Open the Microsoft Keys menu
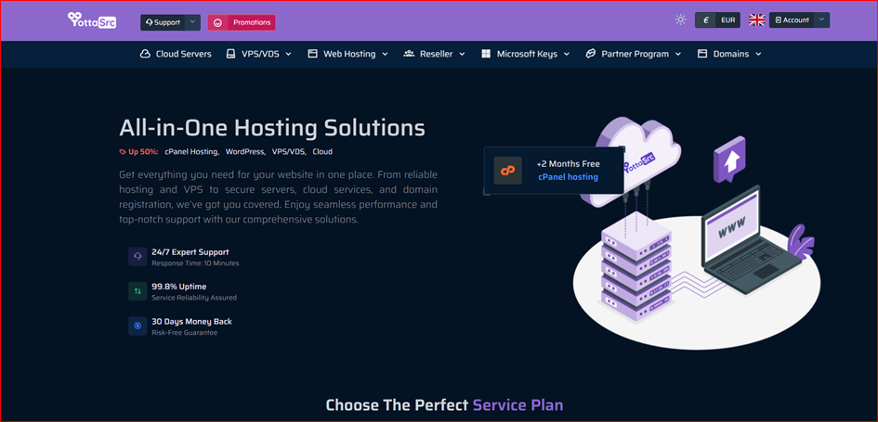Screen dimensions: 878x422 pos(525,54)
